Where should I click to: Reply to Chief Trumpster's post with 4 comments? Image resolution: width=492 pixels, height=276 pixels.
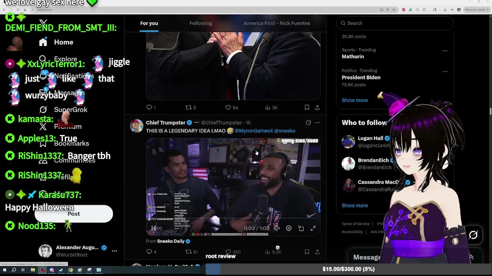pos(151,252)
